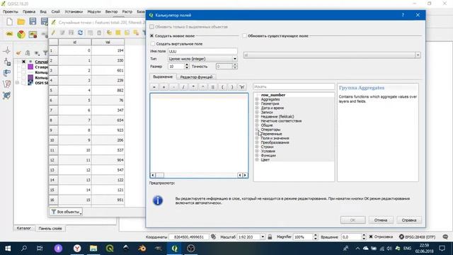Open the Field Calculator help question mark

[x=403, y=15]
